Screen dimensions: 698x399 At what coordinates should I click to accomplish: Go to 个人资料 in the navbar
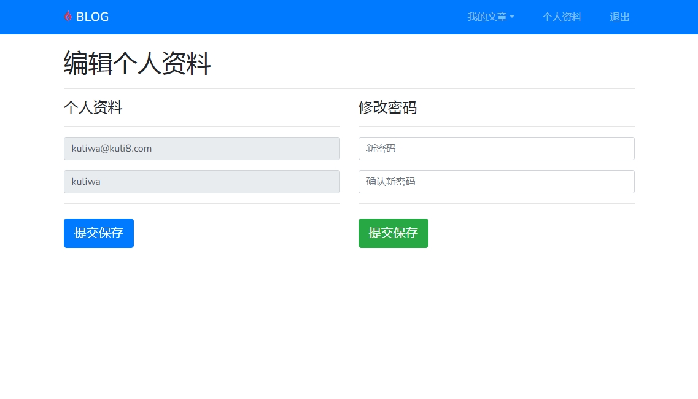click(x=562, y=17)
